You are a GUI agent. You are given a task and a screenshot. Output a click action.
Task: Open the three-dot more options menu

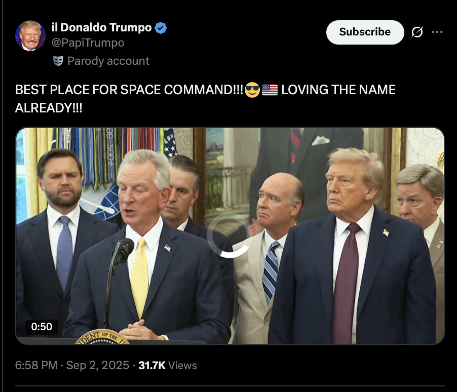tap(437, 32)
